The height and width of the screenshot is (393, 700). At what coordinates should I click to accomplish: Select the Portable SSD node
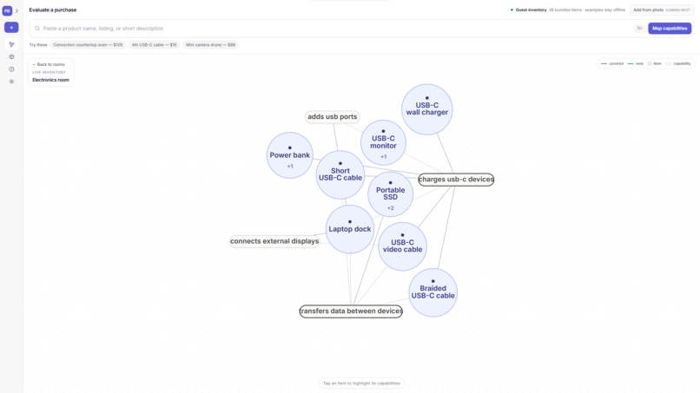pyautogui.click(x=390, y=194)
